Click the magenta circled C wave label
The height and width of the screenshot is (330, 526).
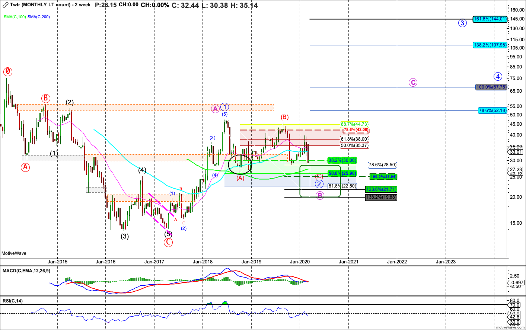pyautogui.click(x=413, y=83)
